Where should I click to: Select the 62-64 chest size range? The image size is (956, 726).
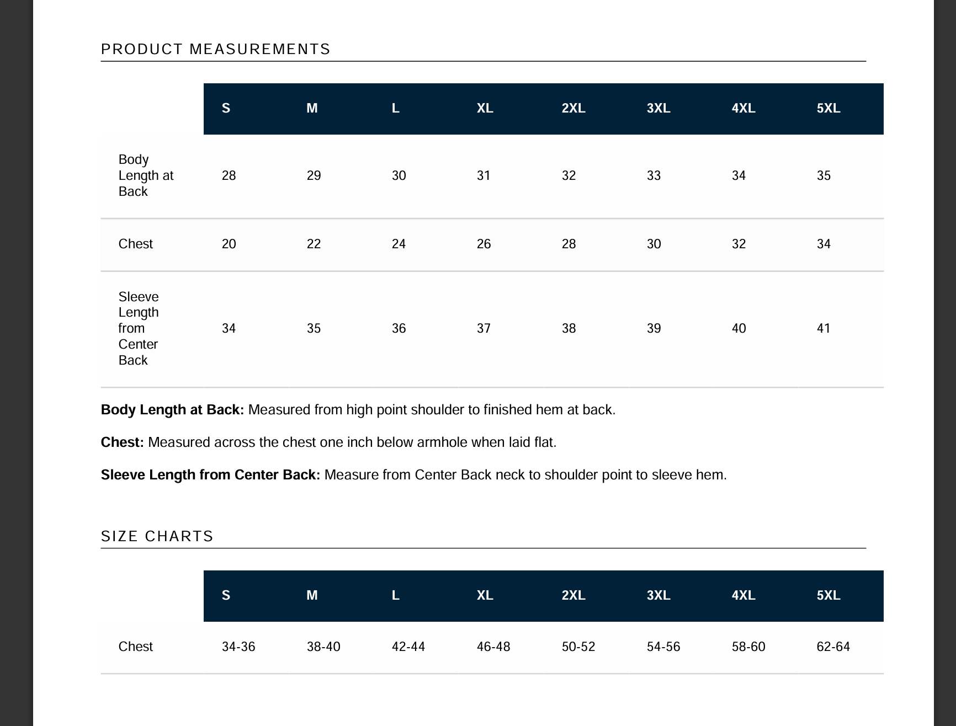click(x=833, y=647)
